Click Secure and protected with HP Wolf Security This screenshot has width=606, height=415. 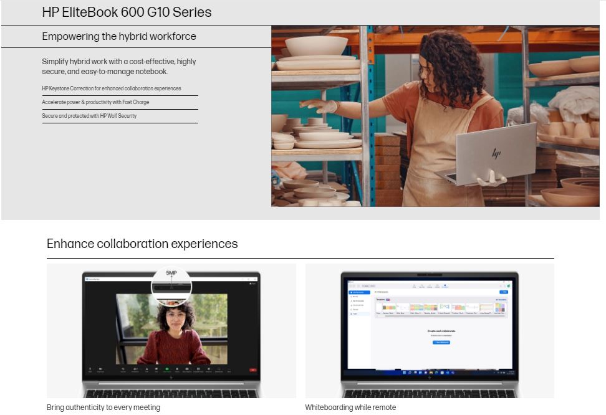click(89, 116)
